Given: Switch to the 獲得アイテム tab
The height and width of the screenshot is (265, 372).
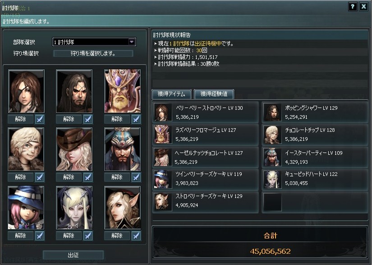Looking at the screenshot, I should click(x=171, y=94).
